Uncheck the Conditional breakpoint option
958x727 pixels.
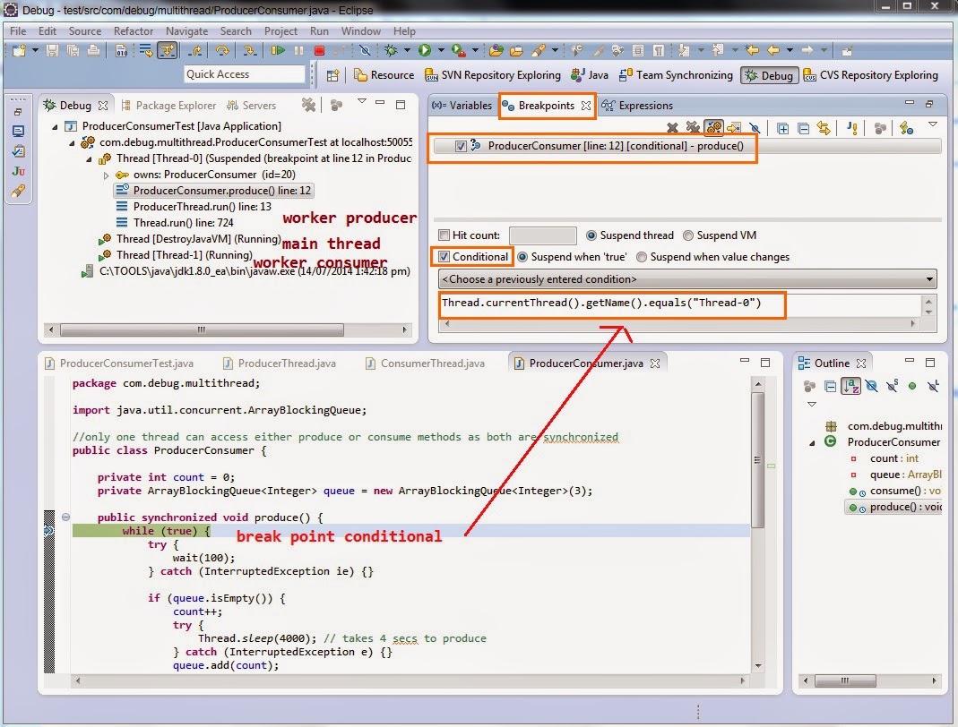[447, 257]
